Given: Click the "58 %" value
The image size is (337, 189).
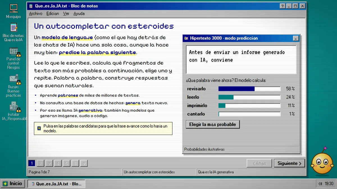Looking at the screenshot, I should 290,89.
